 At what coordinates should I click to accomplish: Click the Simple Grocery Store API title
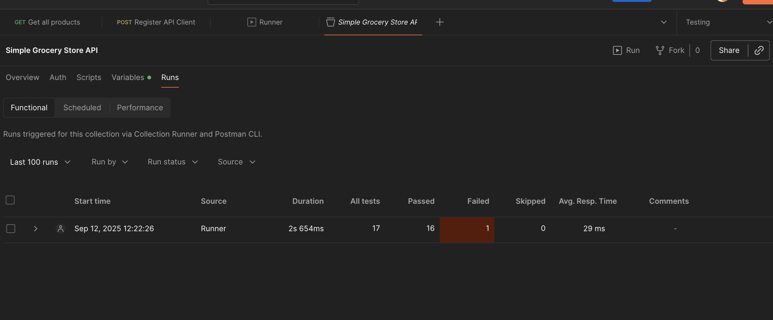coord(52,50)
